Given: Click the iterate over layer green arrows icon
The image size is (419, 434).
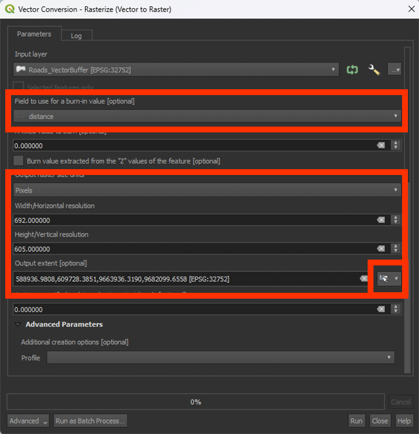Looking at the screenshot, I should click(x=352, y=69).
